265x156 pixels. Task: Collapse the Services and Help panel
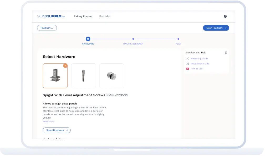coord(226,53)
